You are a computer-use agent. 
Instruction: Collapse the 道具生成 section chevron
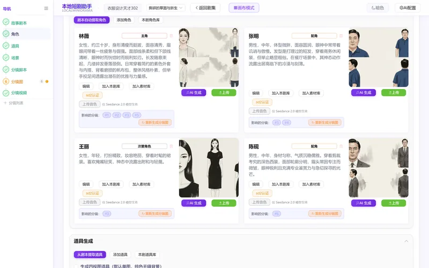pyautogui.click(x=406, y=241)
